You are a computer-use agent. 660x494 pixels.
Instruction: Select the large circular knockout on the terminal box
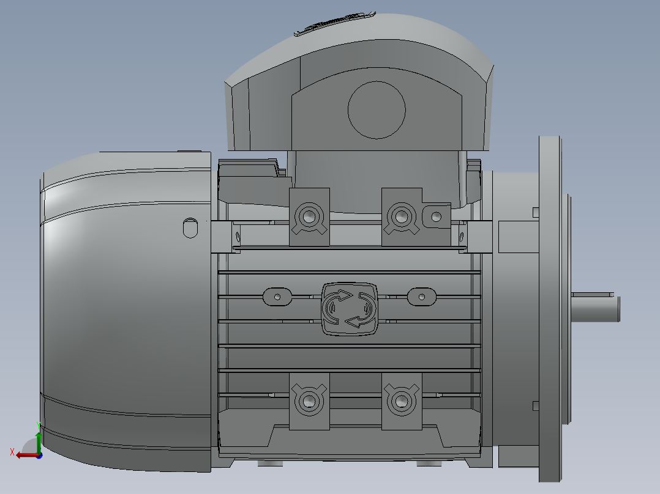coord(377,109)
